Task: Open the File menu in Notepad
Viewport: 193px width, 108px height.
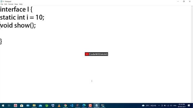Action: [2, 4]
